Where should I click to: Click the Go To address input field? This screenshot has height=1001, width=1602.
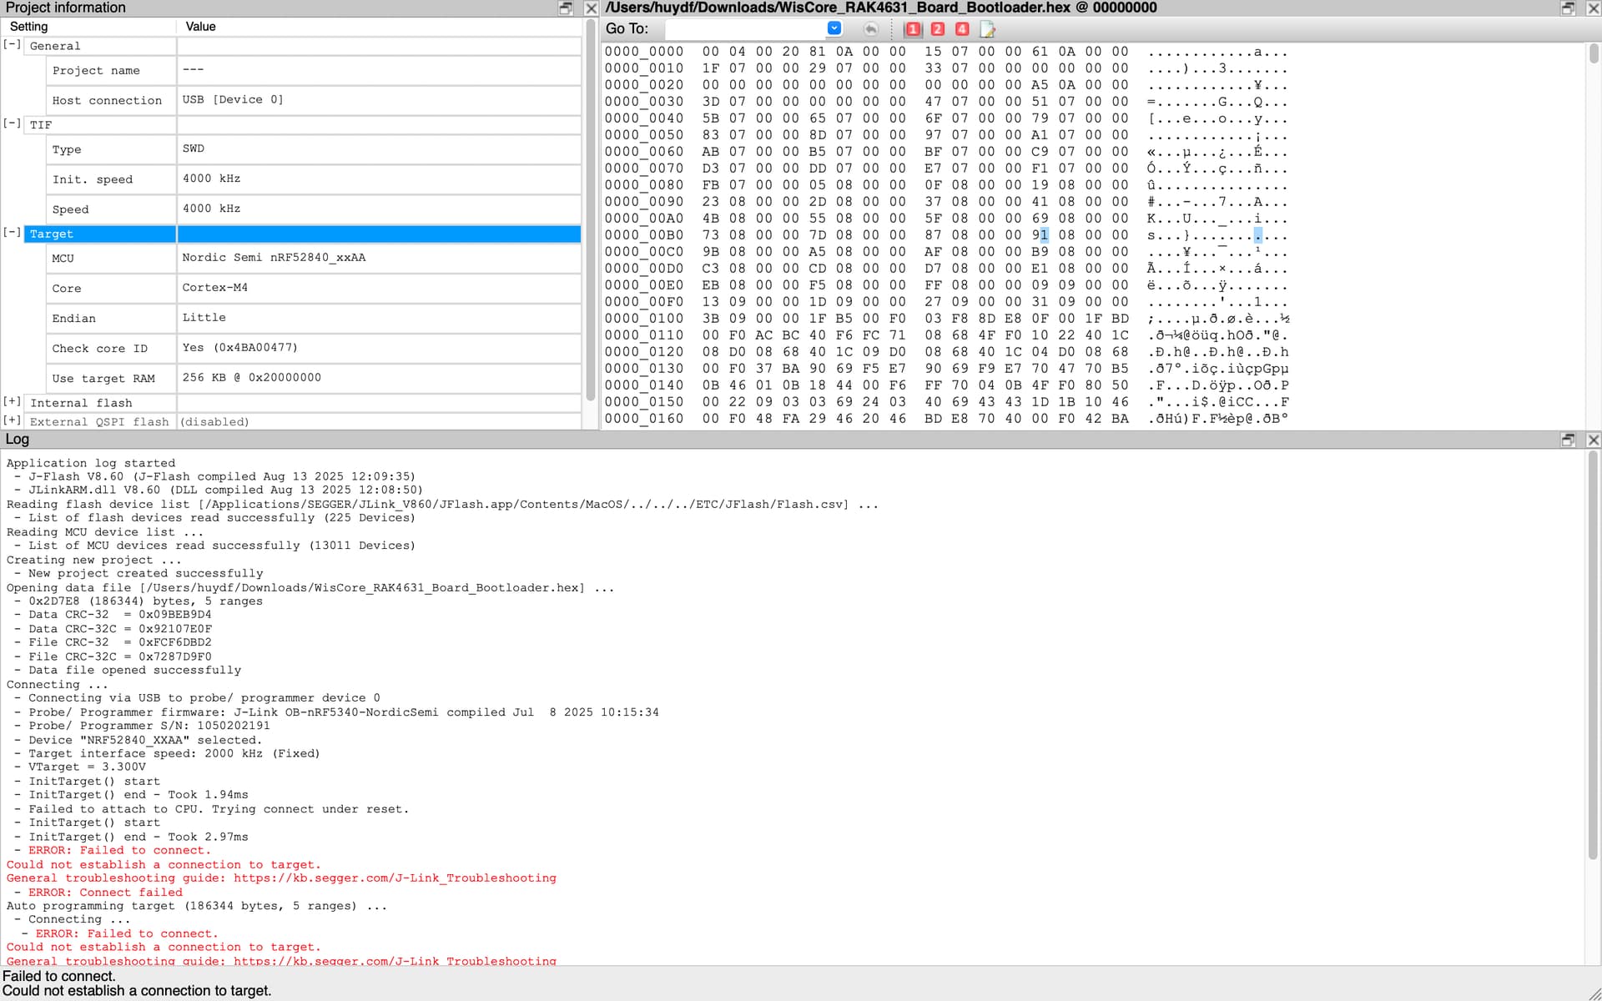744,29
